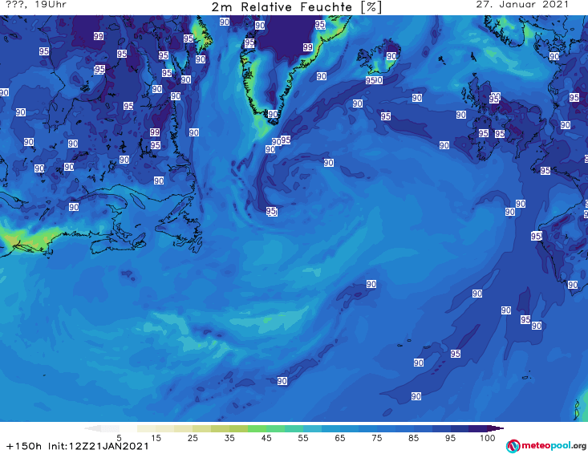This screenshot has height=454, width=588.
Task: Click the colorbar scale label "75"
Action: click(x=377, y=438)
